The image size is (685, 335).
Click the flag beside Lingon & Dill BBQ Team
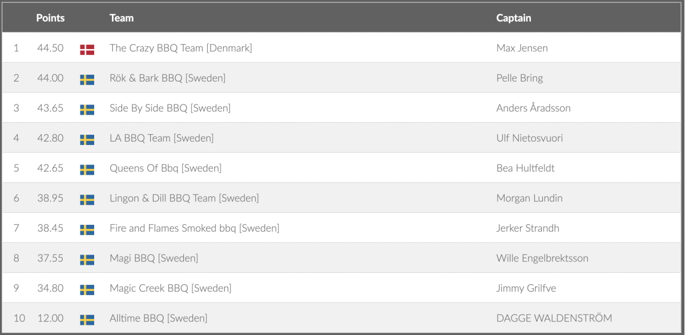87,199
